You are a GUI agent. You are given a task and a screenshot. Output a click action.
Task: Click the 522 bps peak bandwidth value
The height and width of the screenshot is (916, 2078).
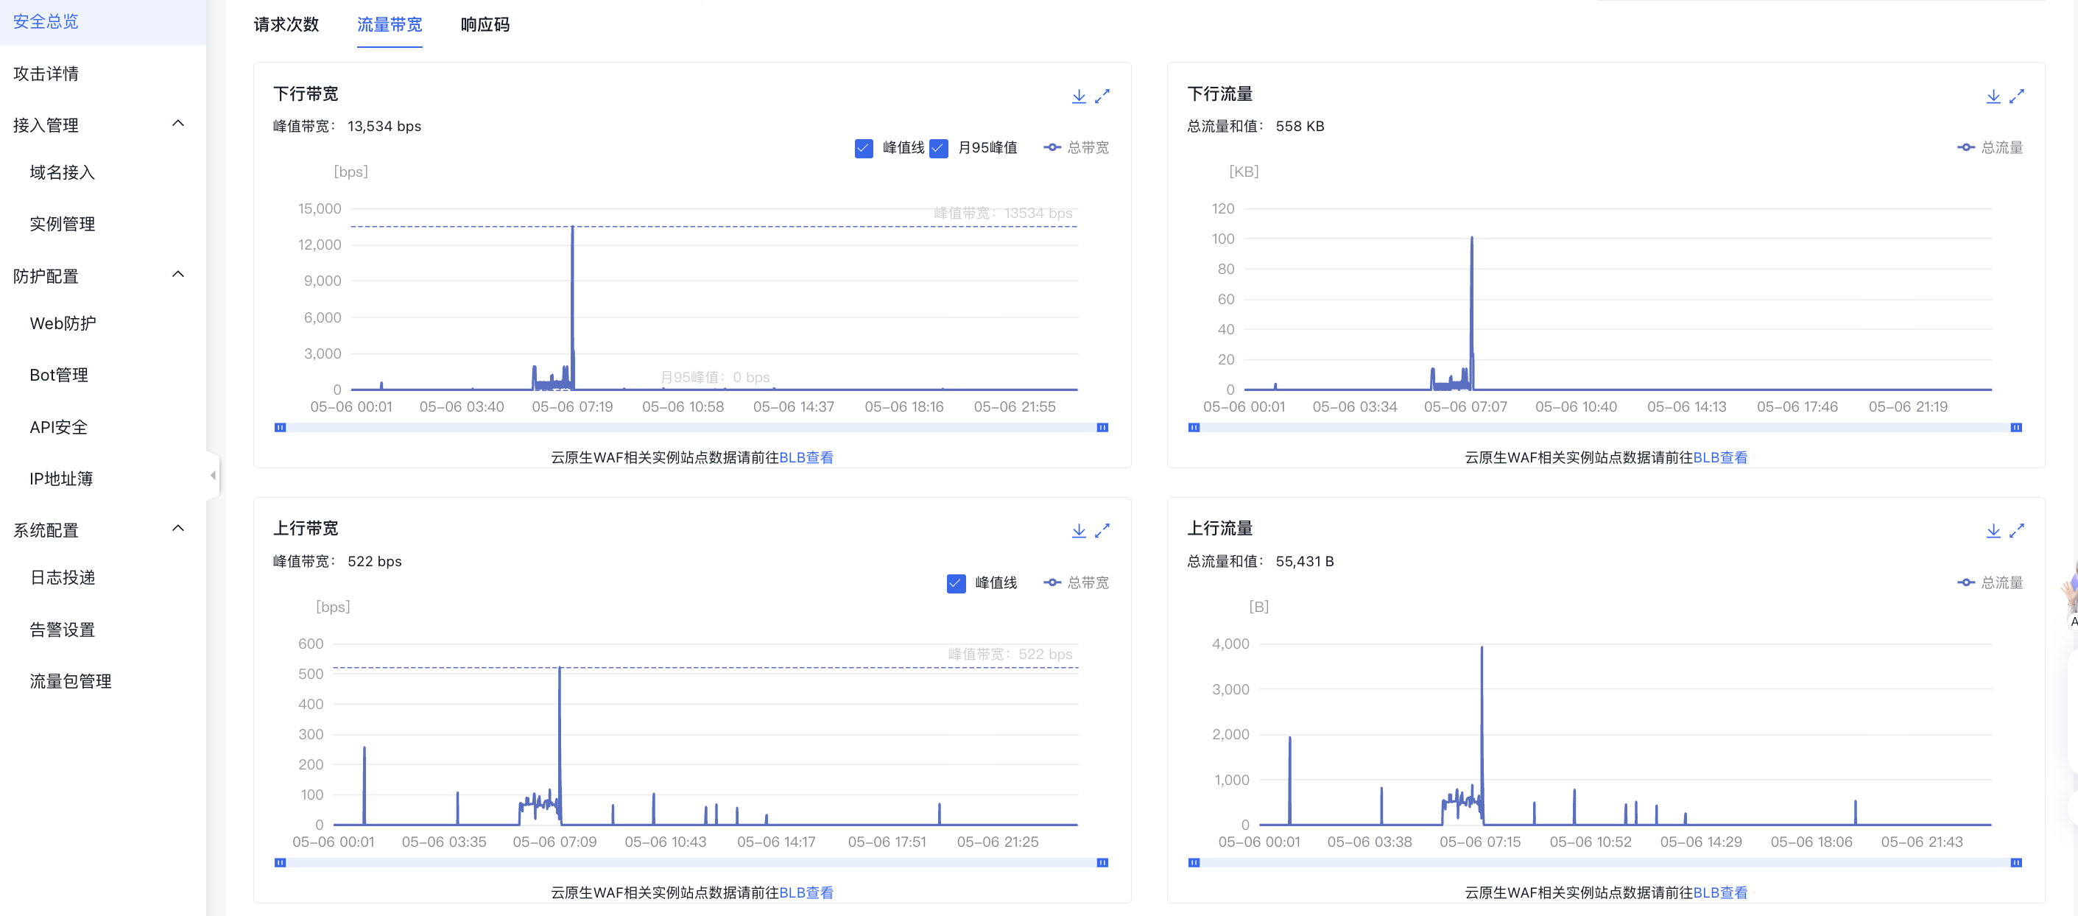[x=374, y=561]
